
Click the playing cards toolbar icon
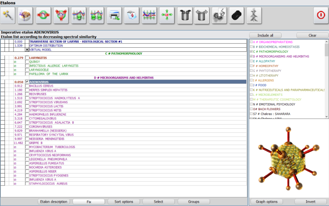[132, 15]
